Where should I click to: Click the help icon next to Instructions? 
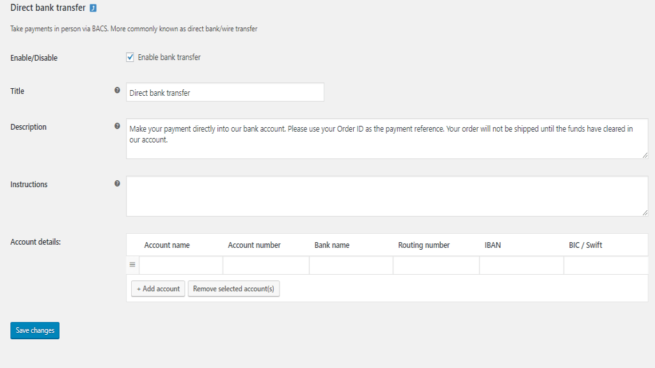pyautogui.click(x=117, y=184)
